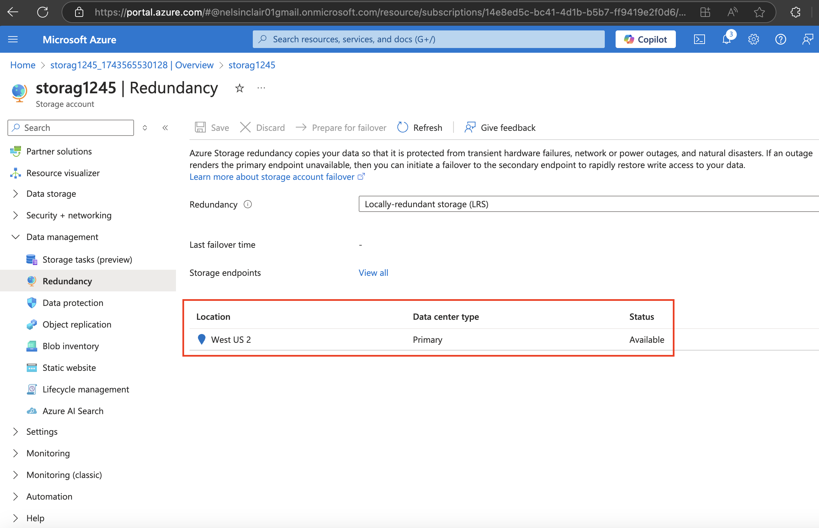This screenshot has height=528, width=819.
Task: Open notifications bell with badge 3
Action: point(727,39)
